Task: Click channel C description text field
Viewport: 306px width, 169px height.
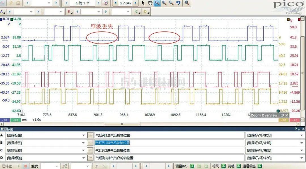Action: point(169,151)
